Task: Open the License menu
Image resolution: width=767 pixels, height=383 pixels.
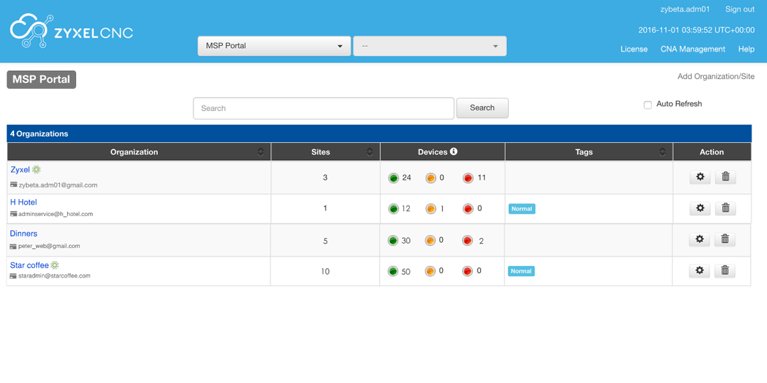Action: (x=634, y=49)
